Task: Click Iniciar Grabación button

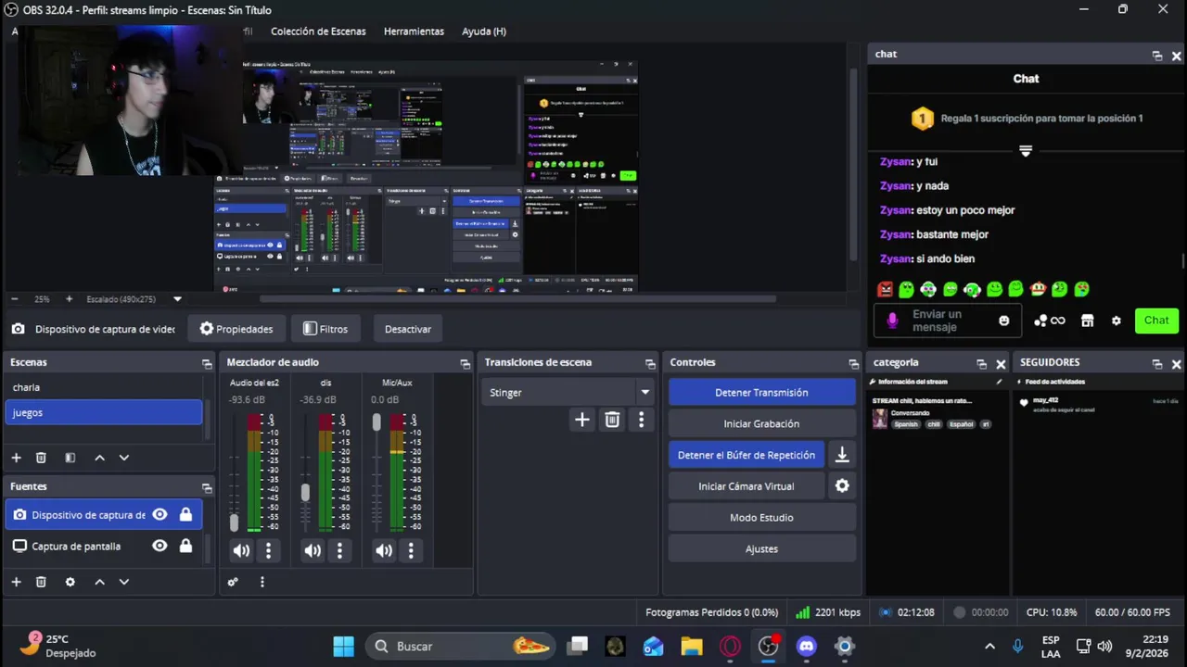Action: pyautogui.click(x=761, y=423)
